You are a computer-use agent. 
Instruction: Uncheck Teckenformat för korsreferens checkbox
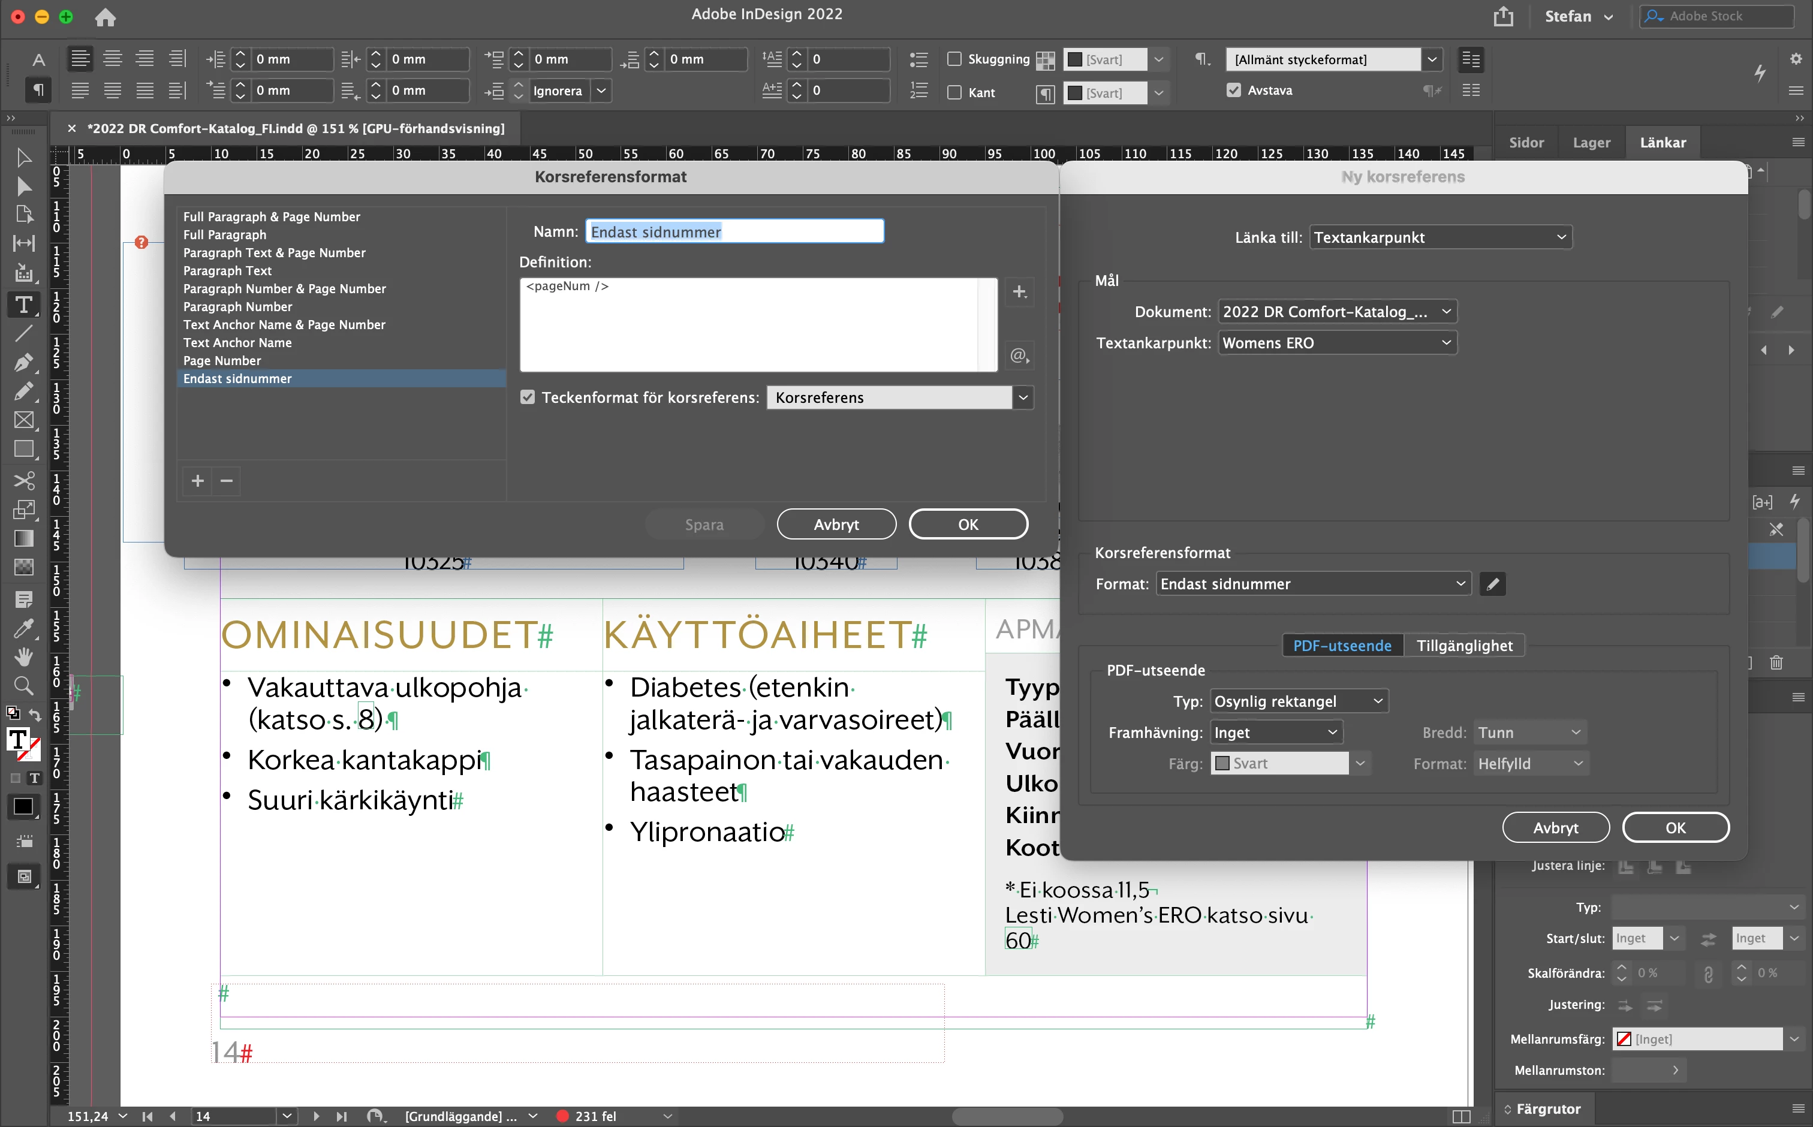(x=528, y=397)
